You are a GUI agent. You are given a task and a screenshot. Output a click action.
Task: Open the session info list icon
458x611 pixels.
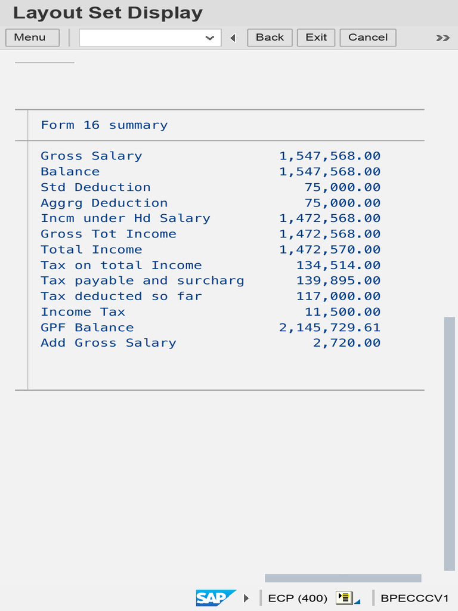(344, 598)
